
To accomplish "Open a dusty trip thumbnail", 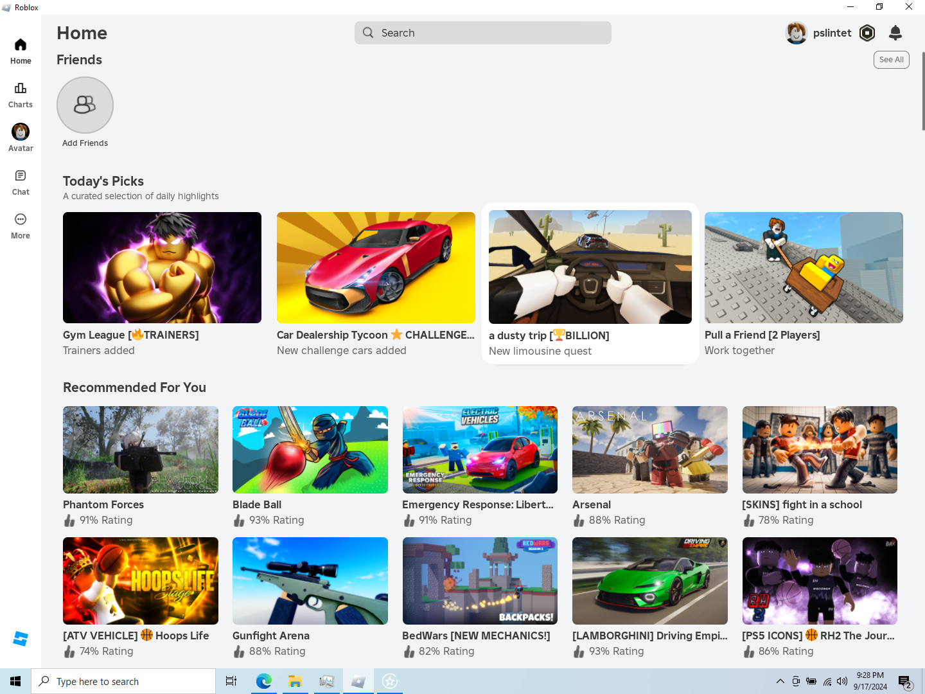I will [590, 267].
